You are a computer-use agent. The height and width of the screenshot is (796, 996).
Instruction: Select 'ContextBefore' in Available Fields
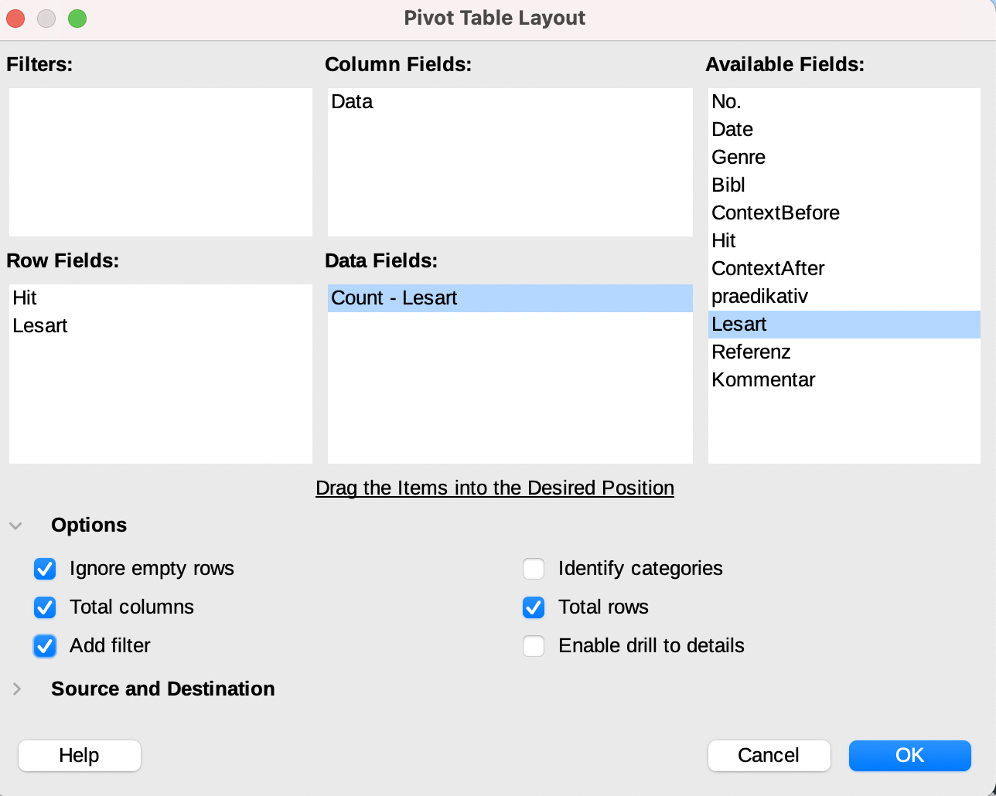(x=844, y=213)
